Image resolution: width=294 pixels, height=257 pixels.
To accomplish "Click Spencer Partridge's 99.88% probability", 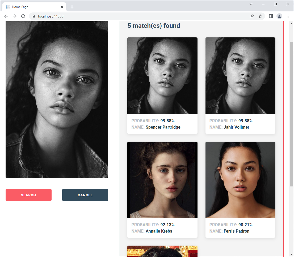I will (x=167, y=121).
